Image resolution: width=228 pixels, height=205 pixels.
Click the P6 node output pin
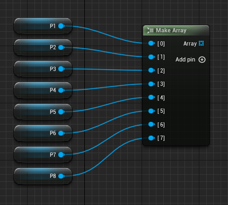tap(62, 133)
